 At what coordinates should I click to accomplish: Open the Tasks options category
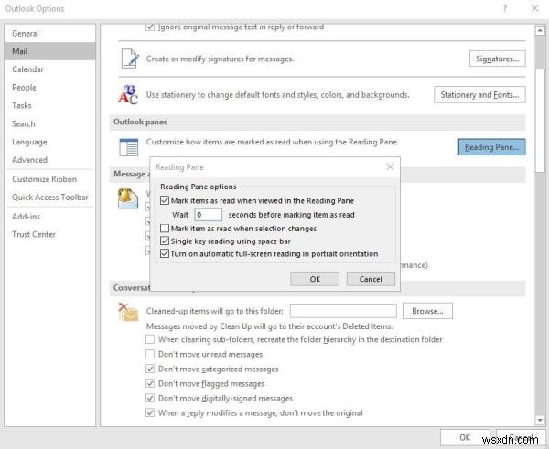pyautogui.click(x=49, y=105)
